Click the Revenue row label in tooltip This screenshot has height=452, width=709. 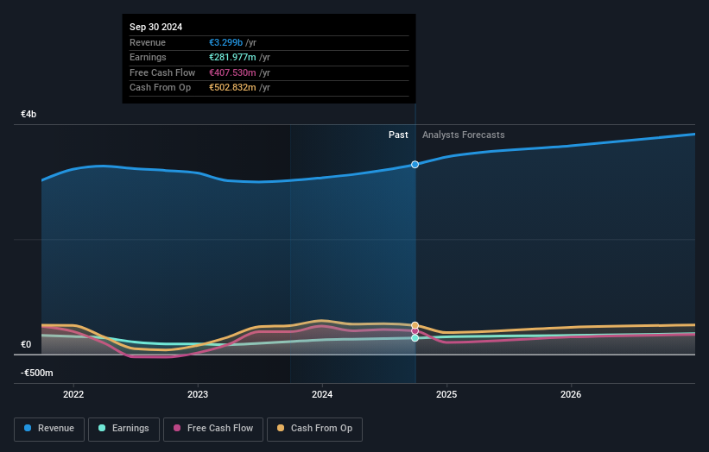pyautogui.click(x=148, y=42)
